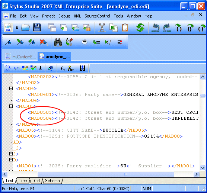Click the New XML document icon
Viewport: 207px width, 193px height.
(8, 28)
